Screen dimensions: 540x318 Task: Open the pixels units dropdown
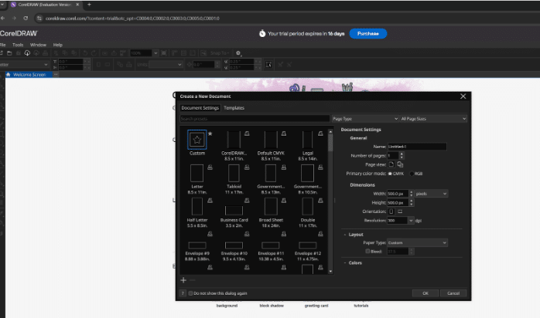[x=431, y=194]
